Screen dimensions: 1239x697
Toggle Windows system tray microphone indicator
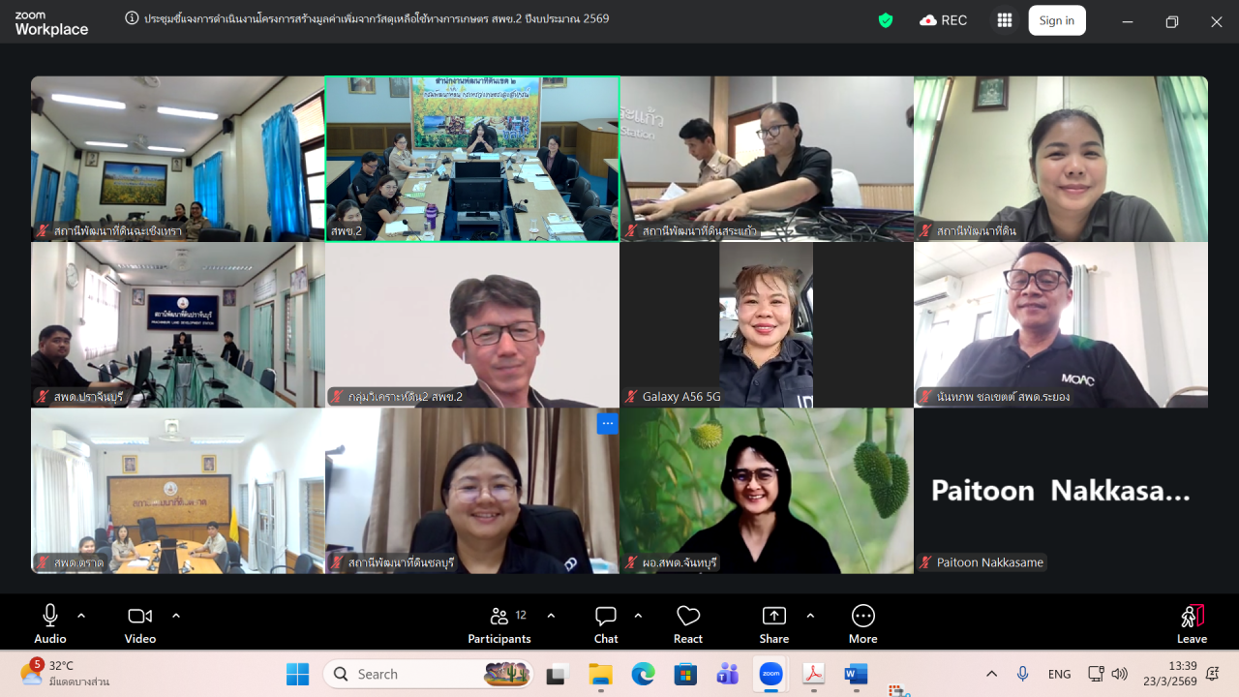pyautogui.click(x=1022, y=674)
